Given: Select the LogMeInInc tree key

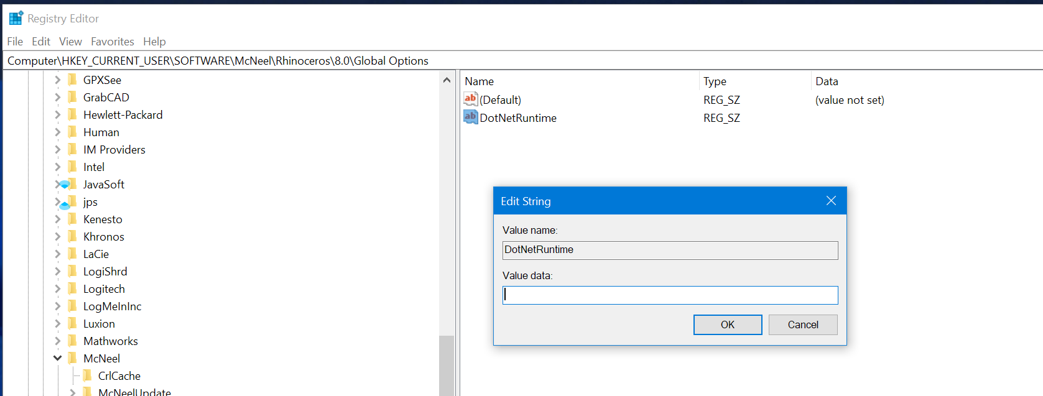Looking at the screenshot, I should 113,306.
